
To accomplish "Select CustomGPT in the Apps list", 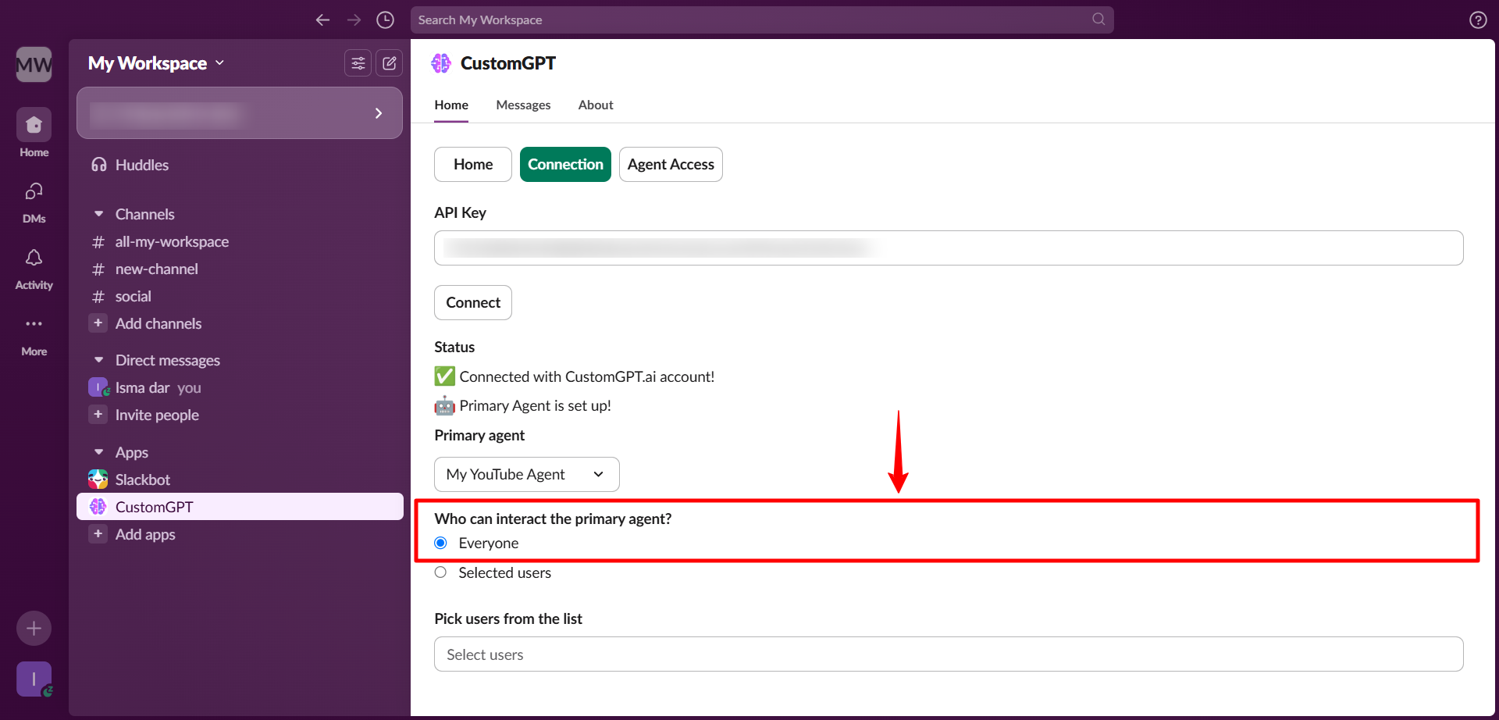I will tap(240, 507).
